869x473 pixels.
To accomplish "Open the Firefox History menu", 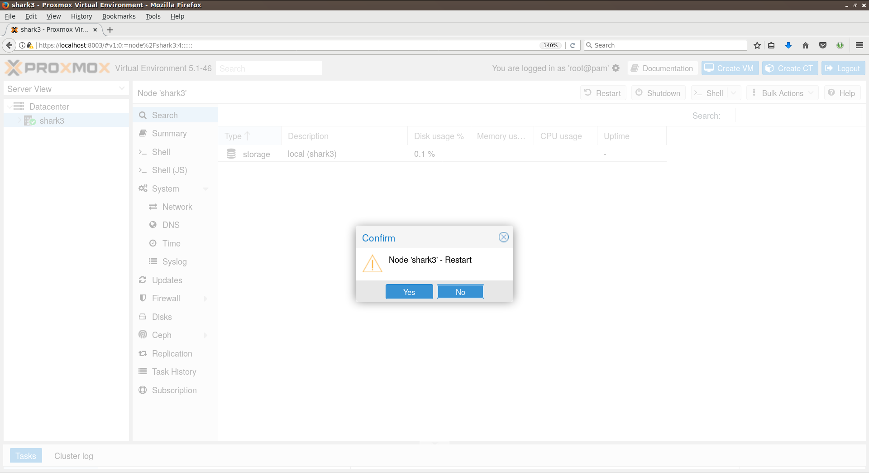I will pyautogui.click(x=81, y=16).
